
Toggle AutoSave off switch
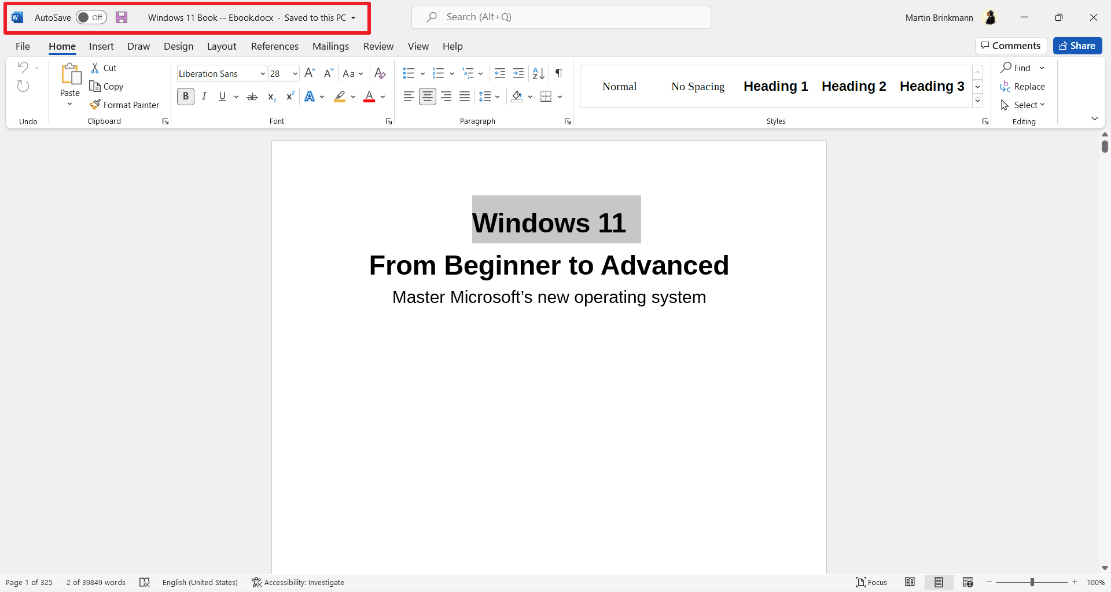tap(91, 17)
